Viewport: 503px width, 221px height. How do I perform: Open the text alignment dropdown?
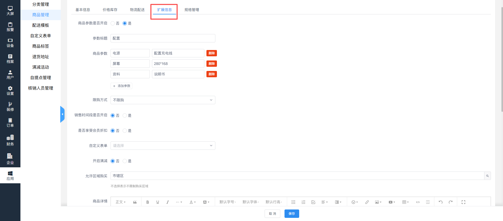point(325,202)
